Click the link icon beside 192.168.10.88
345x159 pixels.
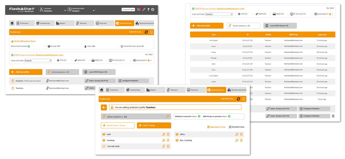click(x=164, y=146)
